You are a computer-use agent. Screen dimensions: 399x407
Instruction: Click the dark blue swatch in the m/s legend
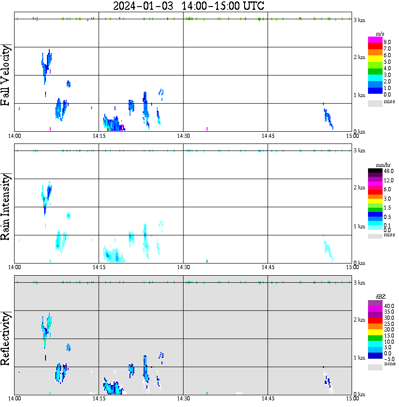pos(375,91)
